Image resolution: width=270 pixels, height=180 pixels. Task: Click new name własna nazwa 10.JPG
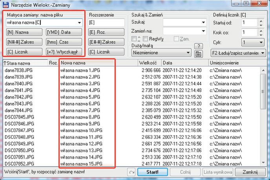(82, 130)
